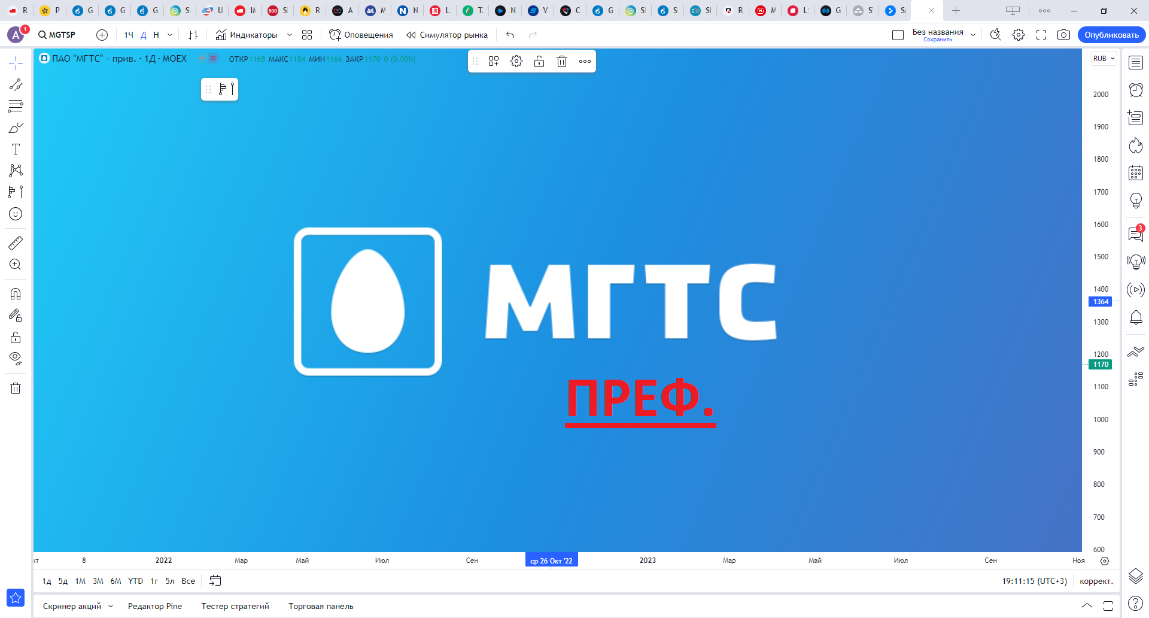
Task: Open forecasting tools in the left toolbar
Action: (16, 192)
